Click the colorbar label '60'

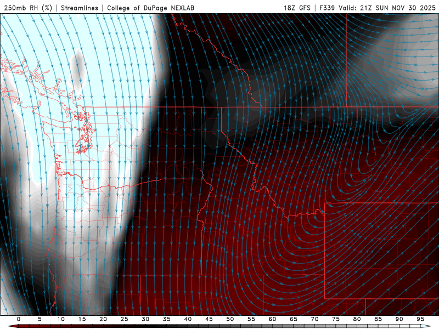272,319
